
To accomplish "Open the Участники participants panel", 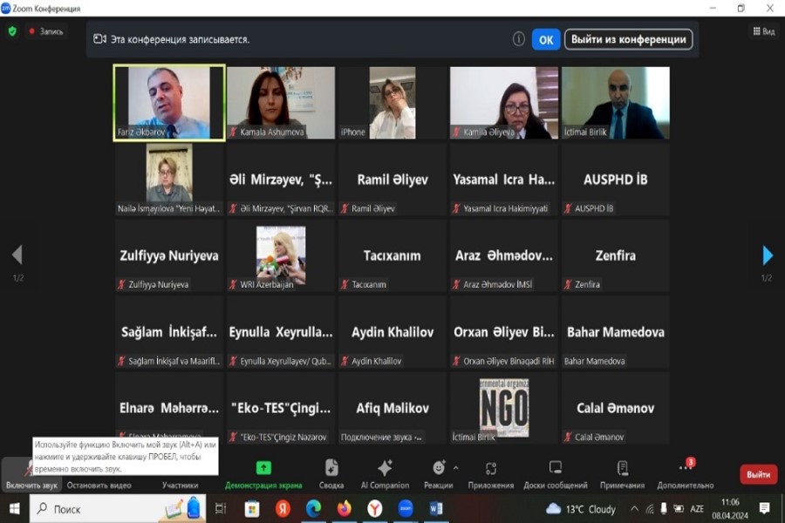I will coord(181,485).
